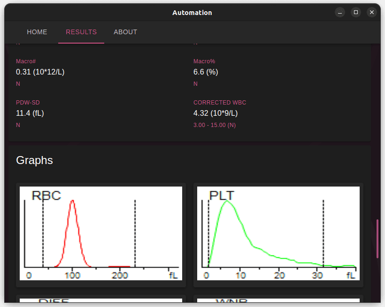Click the CORRECTED WBC label

point(220,103)
